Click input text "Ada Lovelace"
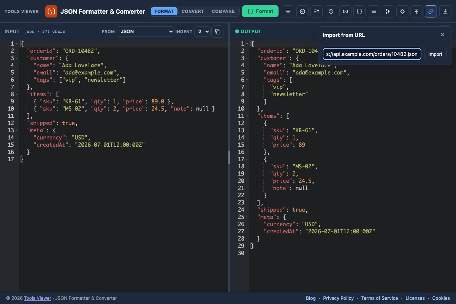The width and height of the screenshot is (456, 304). 81,65
